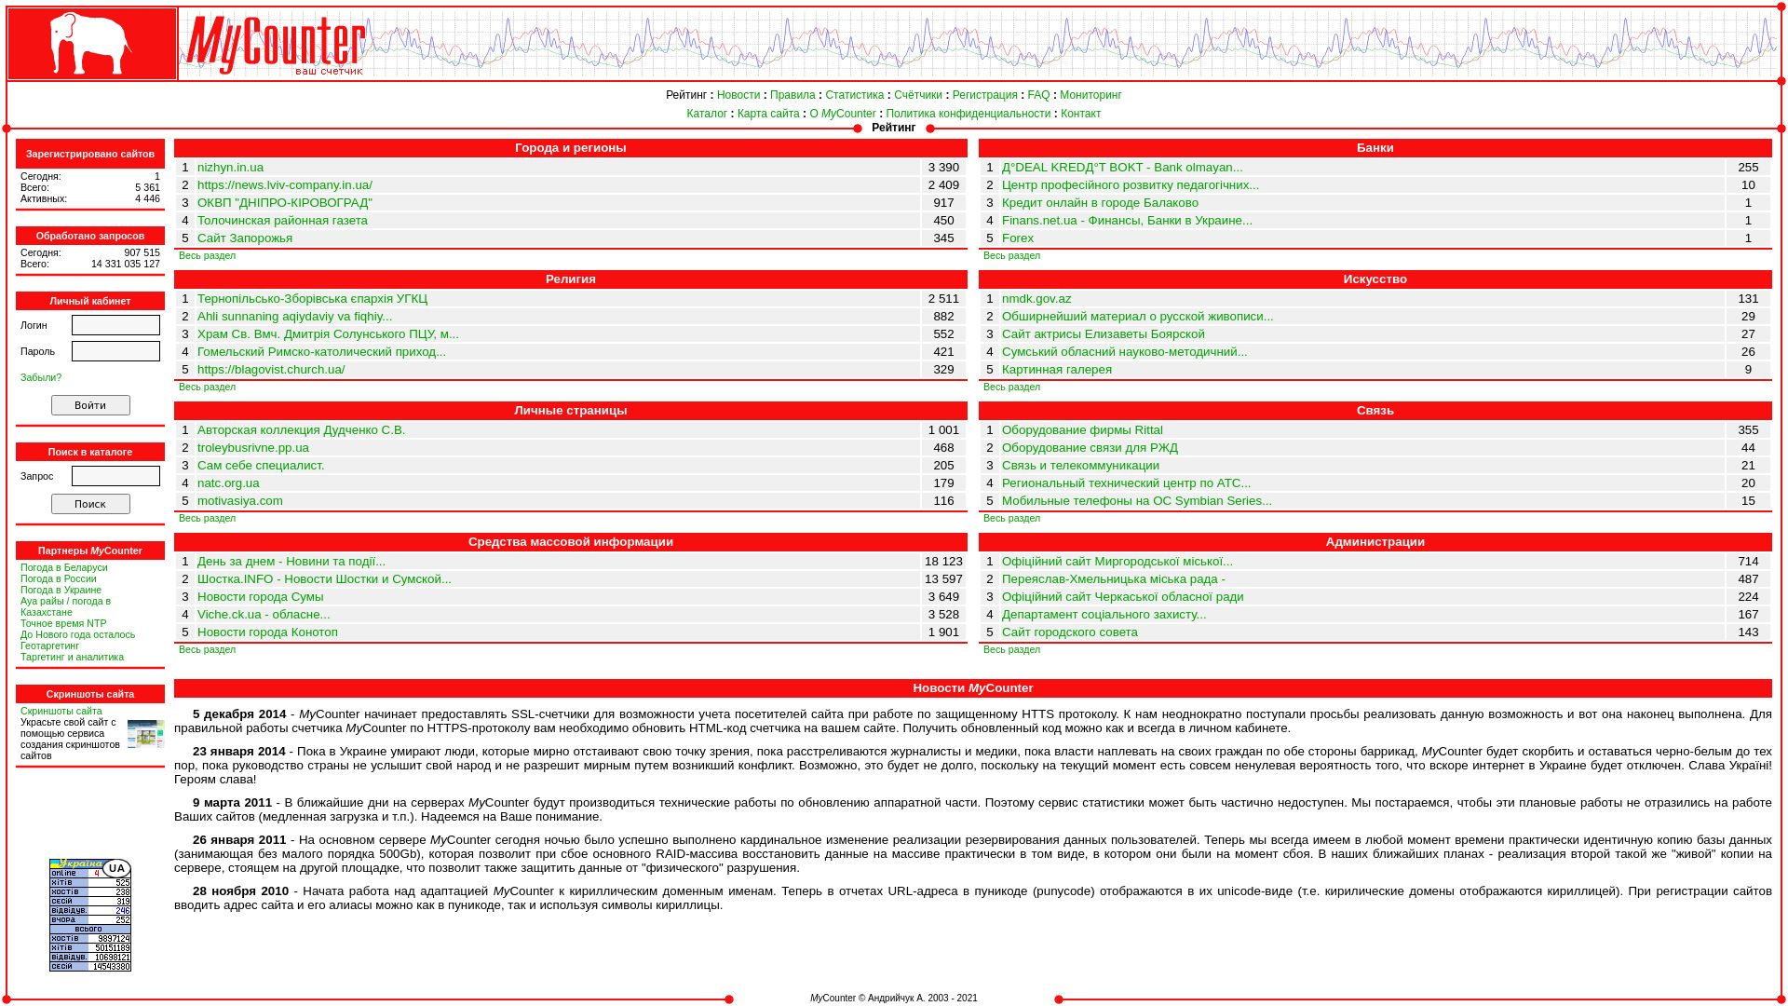
Task: Open Погода в Украине partner link
Action: coord(61,590)
